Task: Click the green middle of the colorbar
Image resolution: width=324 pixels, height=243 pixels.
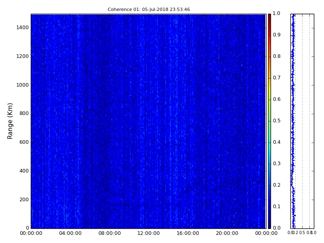Action: pyautogui.click(x=269, y=121)
